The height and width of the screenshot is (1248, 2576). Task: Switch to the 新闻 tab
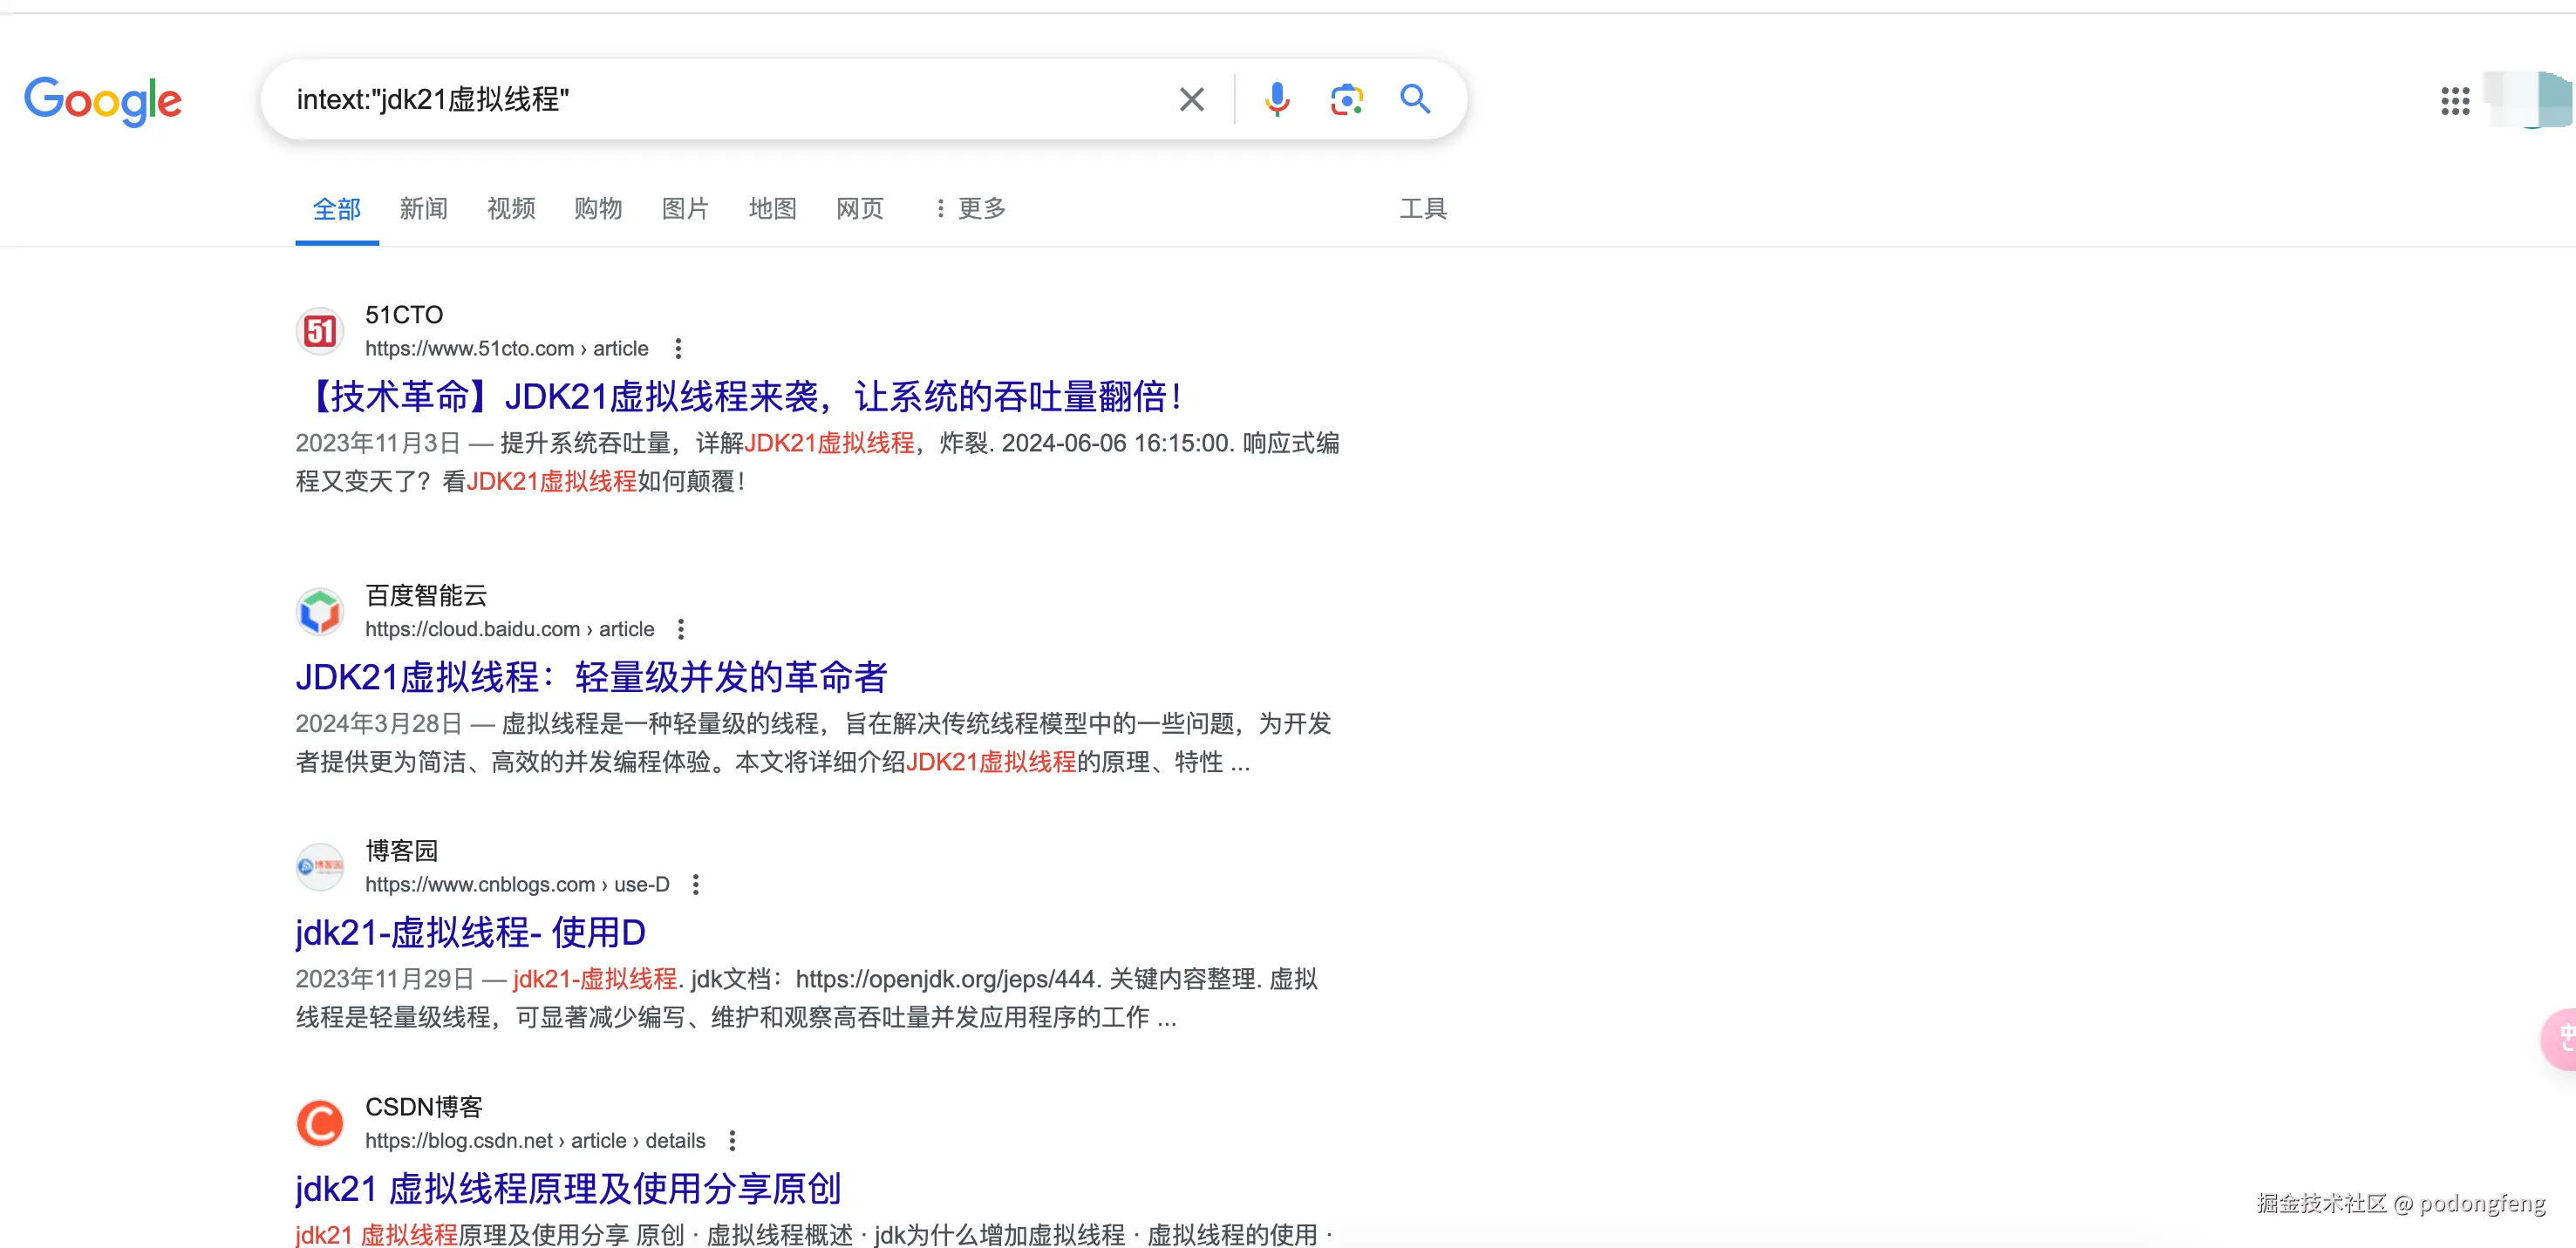pos(424,207)
